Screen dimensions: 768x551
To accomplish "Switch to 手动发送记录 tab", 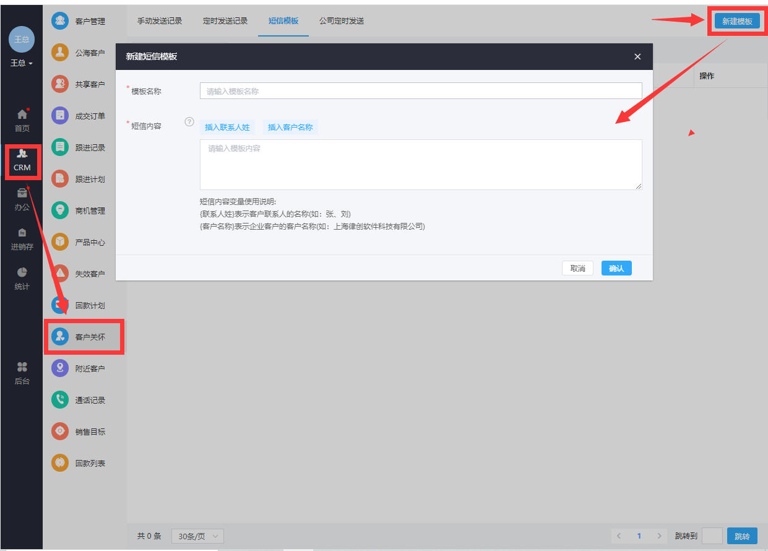I will coord(160,20).
